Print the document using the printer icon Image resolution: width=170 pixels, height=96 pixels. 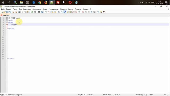pos(19,12)
